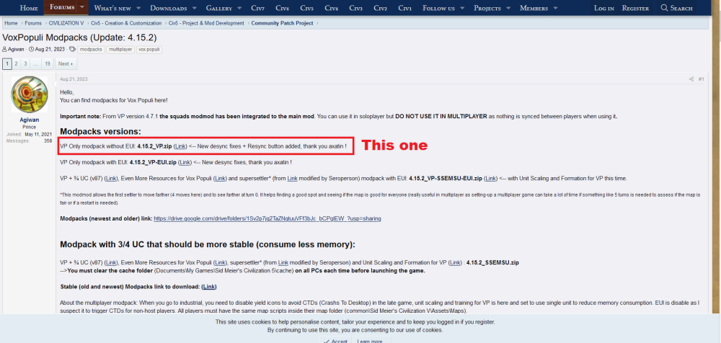
Task: Click the vox populi tag
Action: pyautogui.click(x=149, y=49)
